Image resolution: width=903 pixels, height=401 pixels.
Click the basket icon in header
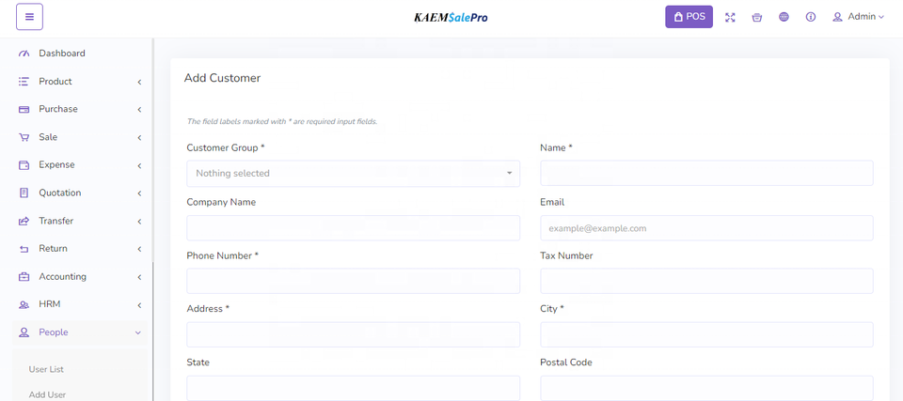756,17
